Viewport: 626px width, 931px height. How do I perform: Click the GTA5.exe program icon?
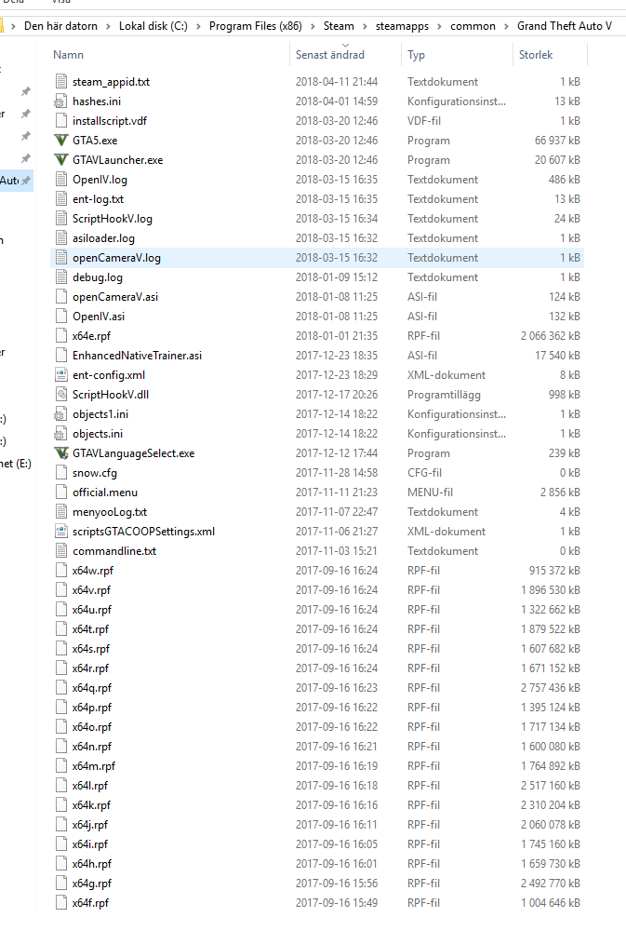click(x=60, y=141)
